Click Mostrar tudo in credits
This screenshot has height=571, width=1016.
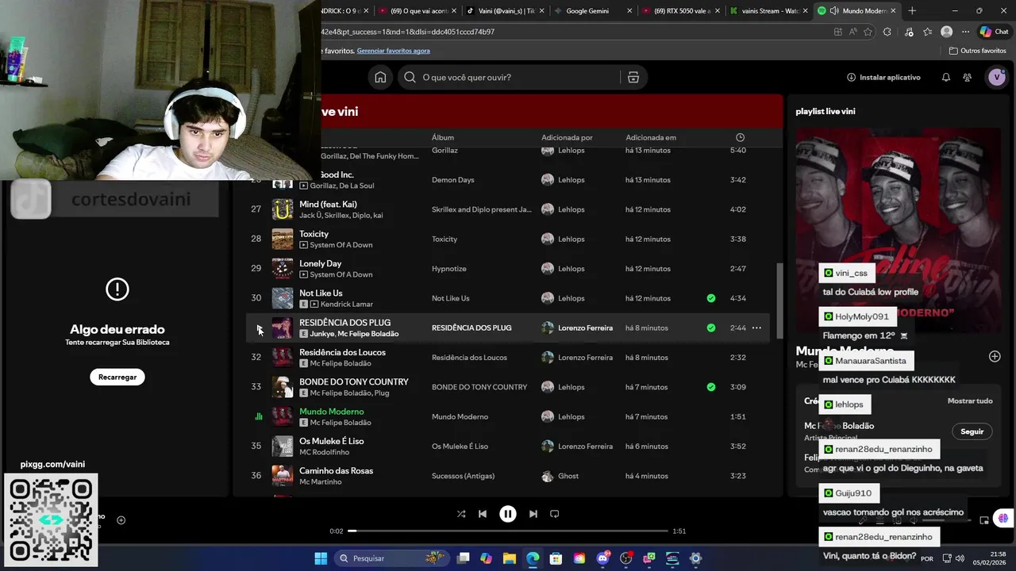pos(970,401)
